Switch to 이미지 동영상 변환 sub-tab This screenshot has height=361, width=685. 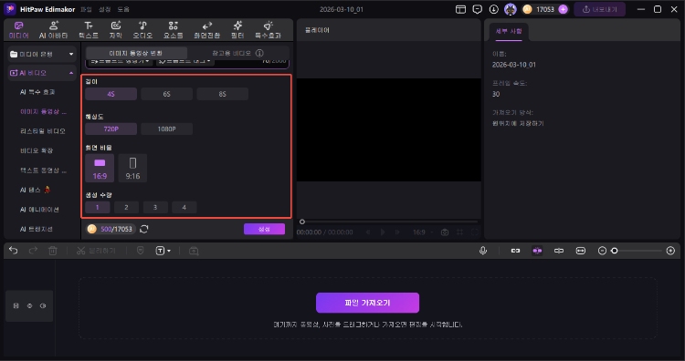(136, 53)
